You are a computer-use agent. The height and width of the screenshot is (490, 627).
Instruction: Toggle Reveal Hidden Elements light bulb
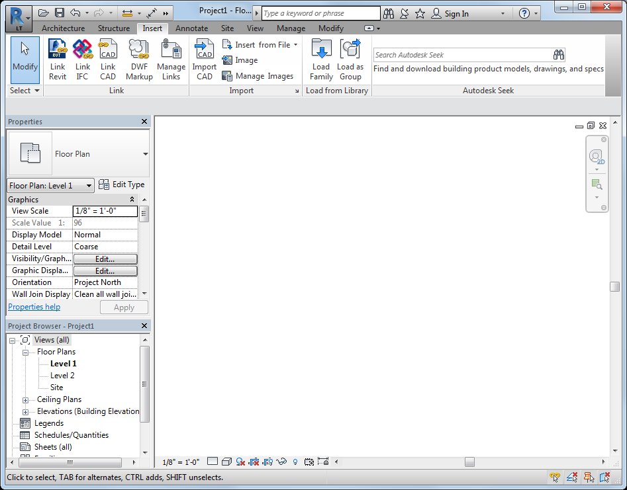[295, 462]
